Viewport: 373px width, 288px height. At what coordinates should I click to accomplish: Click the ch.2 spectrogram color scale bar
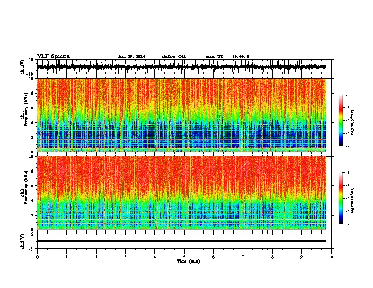click(x=341, y=198)
